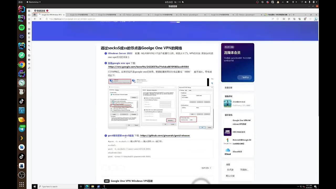Open Edge from the Windows taskbar
336x189 pixels.
click(x=87, y=187)
